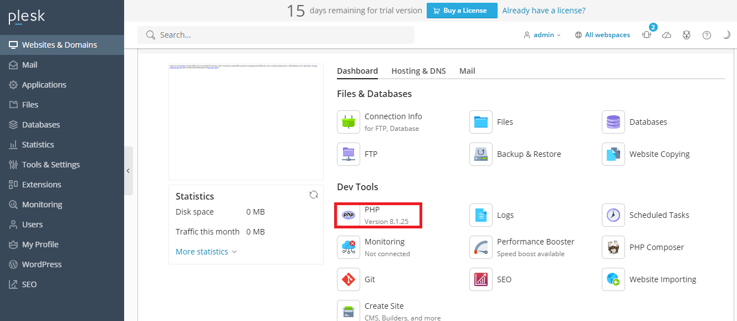Click the PHP Composer label
Screen dimensions: 737x321
(x=657, y=247)
